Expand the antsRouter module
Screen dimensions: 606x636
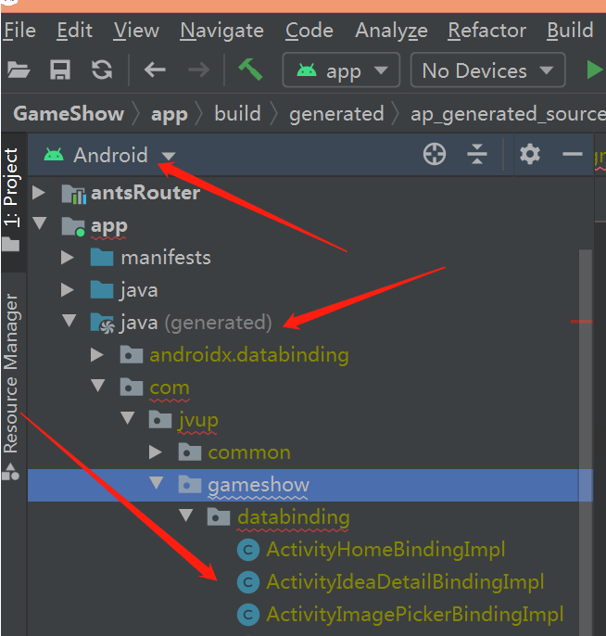point(39,193)
